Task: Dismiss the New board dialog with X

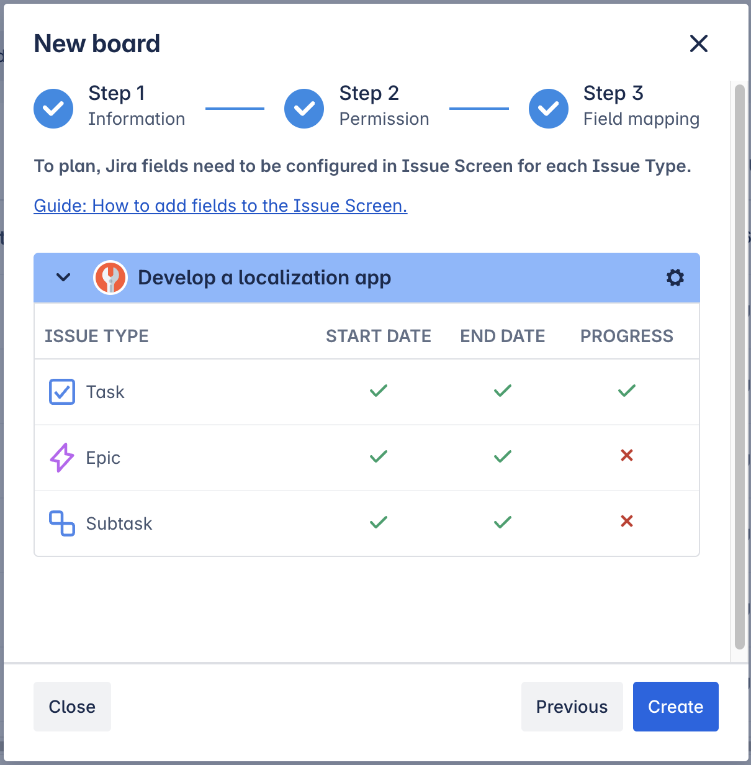Action: [699, 43]
